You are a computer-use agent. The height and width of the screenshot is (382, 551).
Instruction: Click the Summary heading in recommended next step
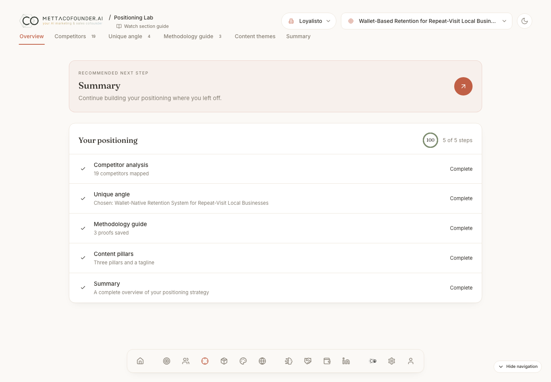(x=99, y=86)
